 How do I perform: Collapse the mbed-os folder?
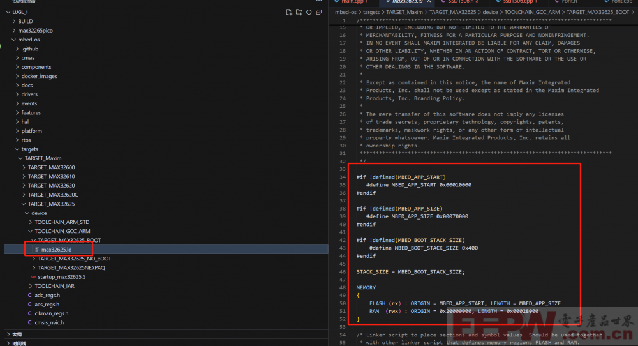click(x=14, y=40)
